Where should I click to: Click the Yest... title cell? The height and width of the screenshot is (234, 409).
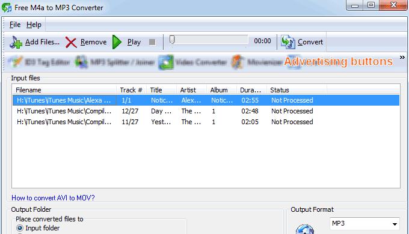[x=161, y=122]
